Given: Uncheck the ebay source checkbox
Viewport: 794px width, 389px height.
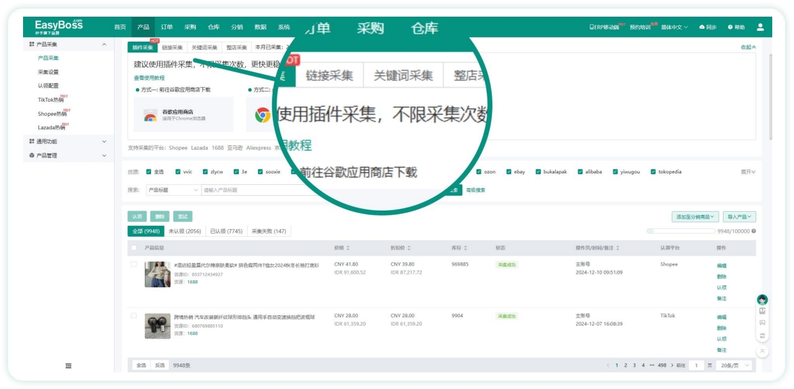Looking at the screenshot, I should pos(508,171).
